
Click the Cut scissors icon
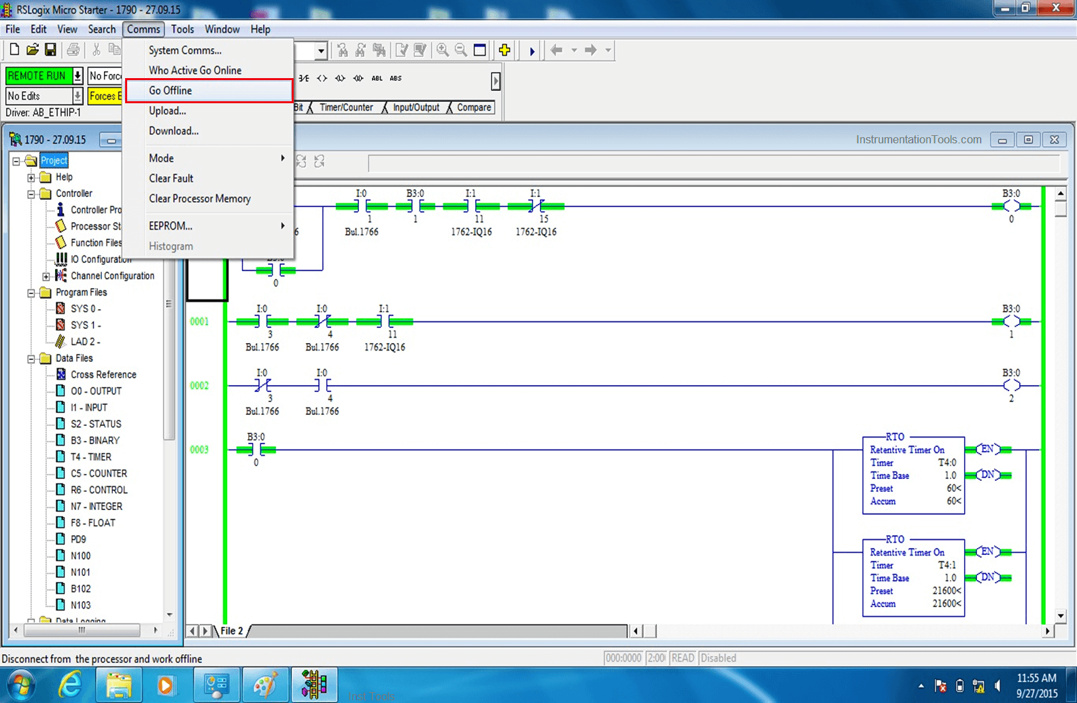[x=97, y=50]
